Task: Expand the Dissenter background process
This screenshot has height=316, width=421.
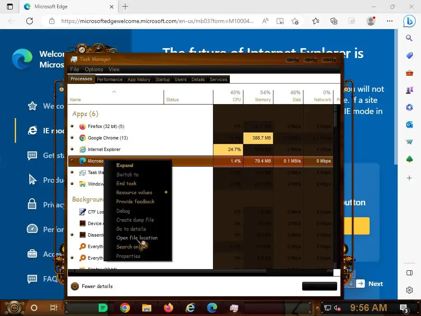Action: pyautogui.click(x=72, y=235)
